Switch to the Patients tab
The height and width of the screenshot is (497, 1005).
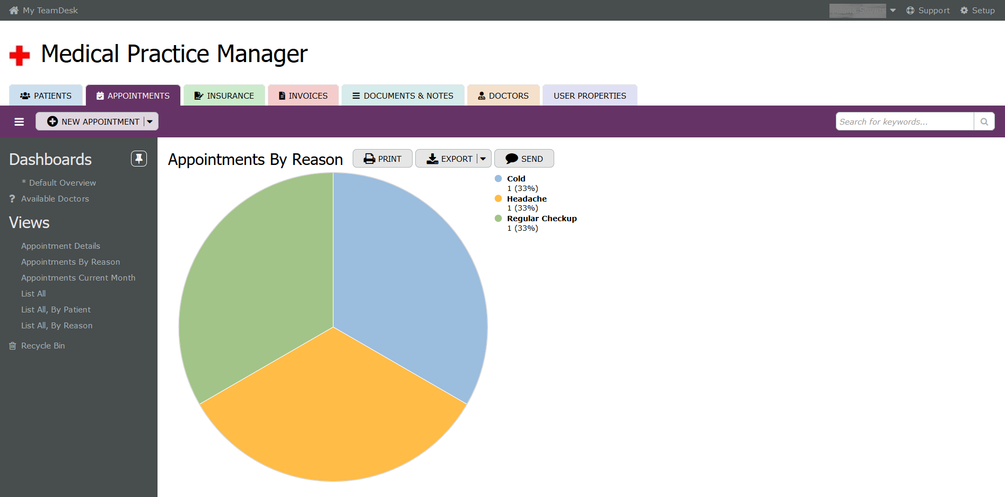click(46, 95)
